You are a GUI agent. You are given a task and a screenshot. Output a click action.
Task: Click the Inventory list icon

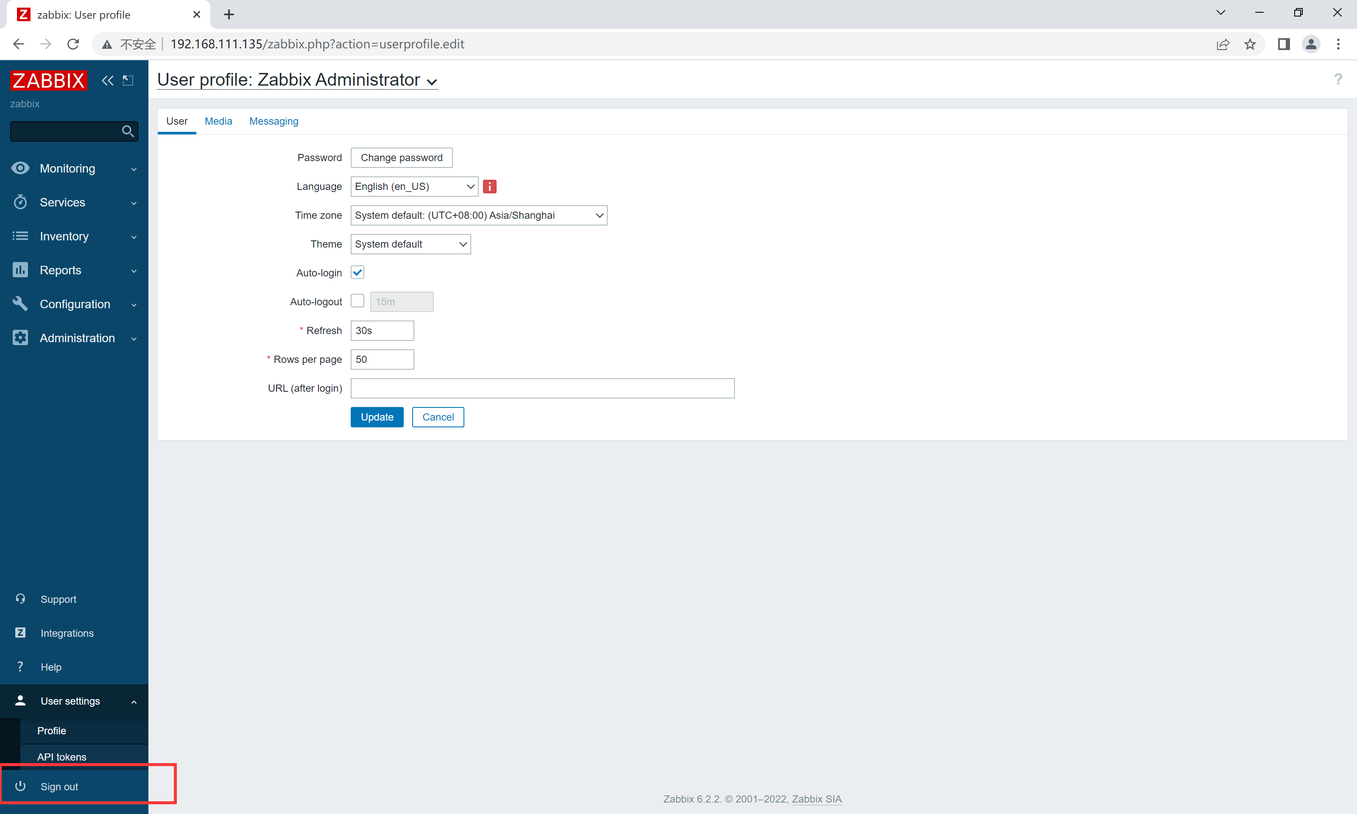(x=20, y=236)
